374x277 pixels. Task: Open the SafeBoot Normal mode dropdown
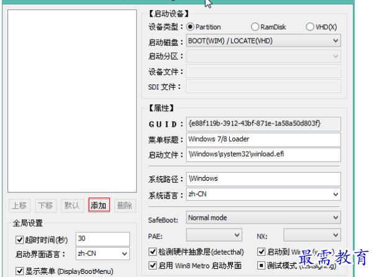(263, 217)
